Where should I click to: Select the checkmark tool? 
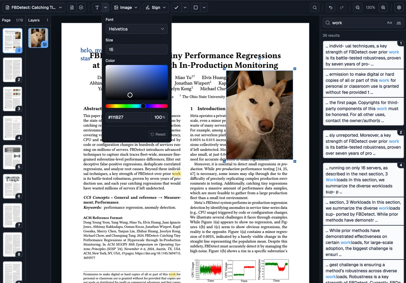tap(176, 7)
